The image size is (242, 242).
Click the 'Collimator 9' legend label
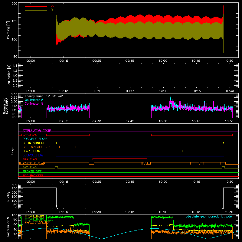(34, 103)
